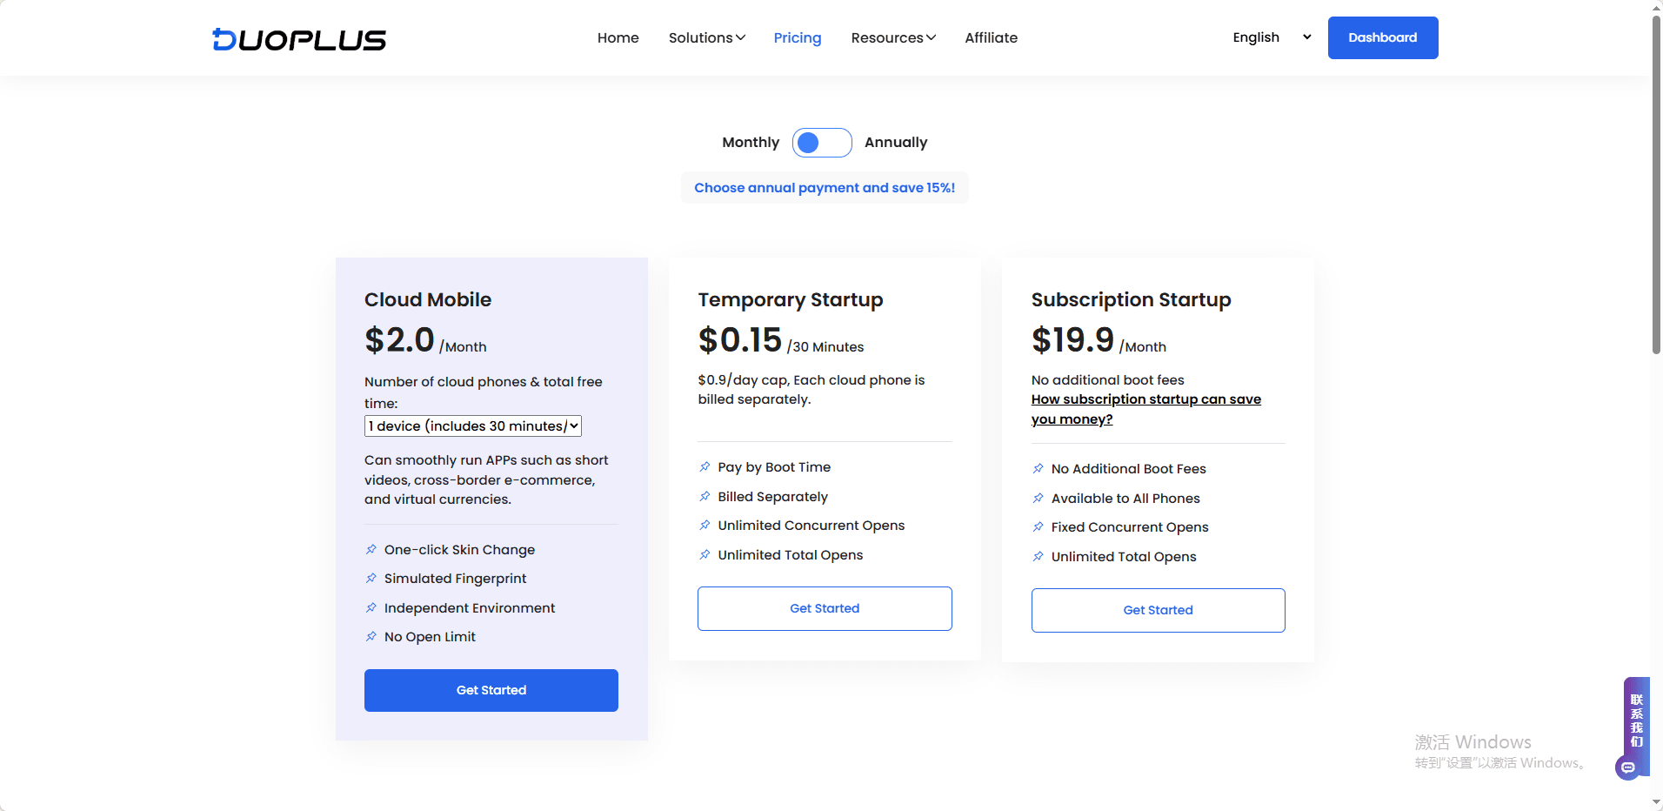Click the $2.0 price text
The width and height of the screenshot is (1663, 811).
coord(399,339)
